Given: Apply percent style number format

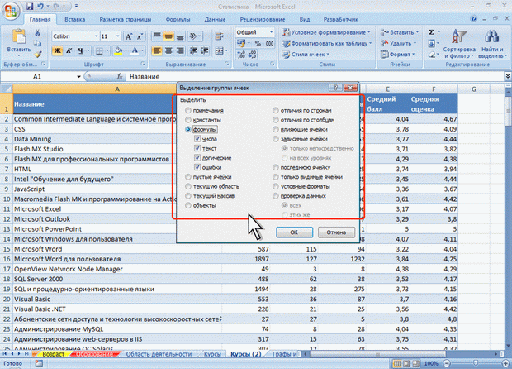Looking at the screenshot, I should tap(258, 44).
